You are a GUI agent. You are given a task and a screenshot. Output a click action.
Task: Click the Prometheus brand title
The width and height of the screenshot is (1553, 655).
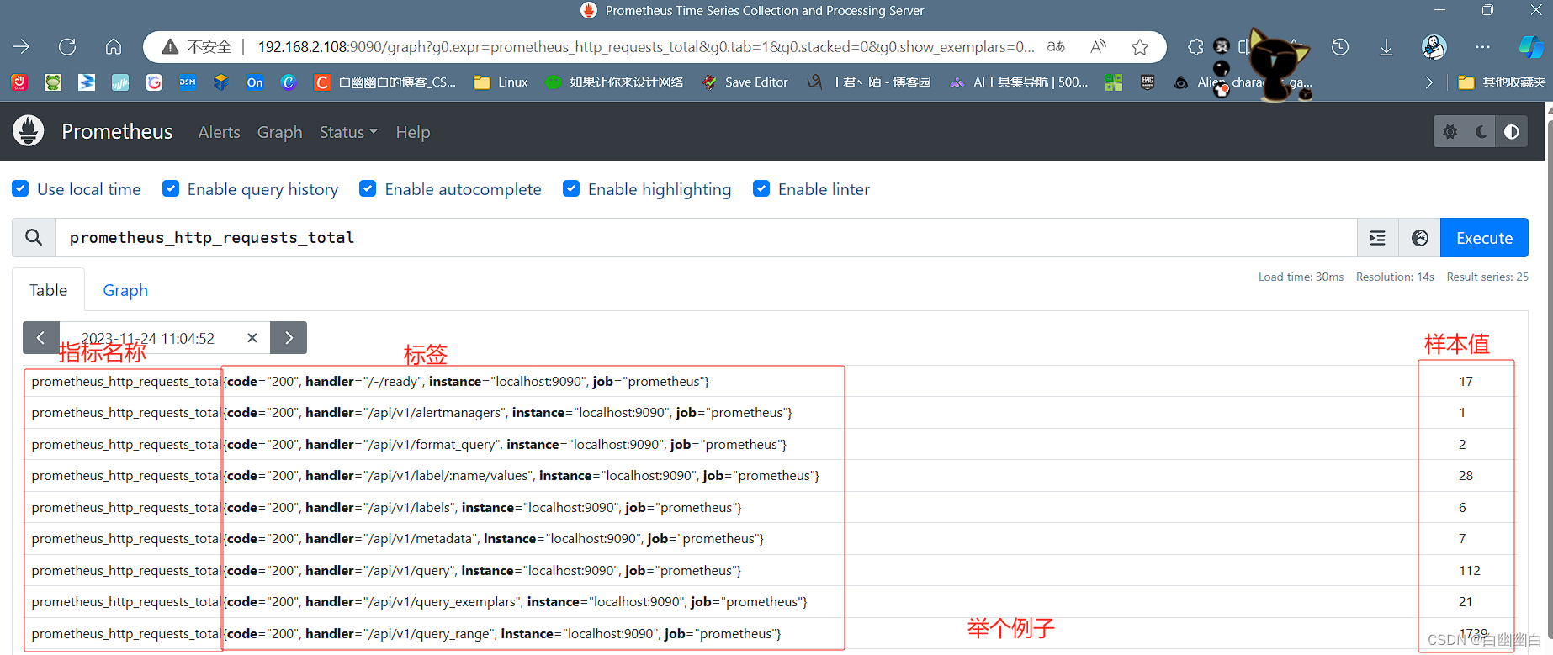click(117, 131)
